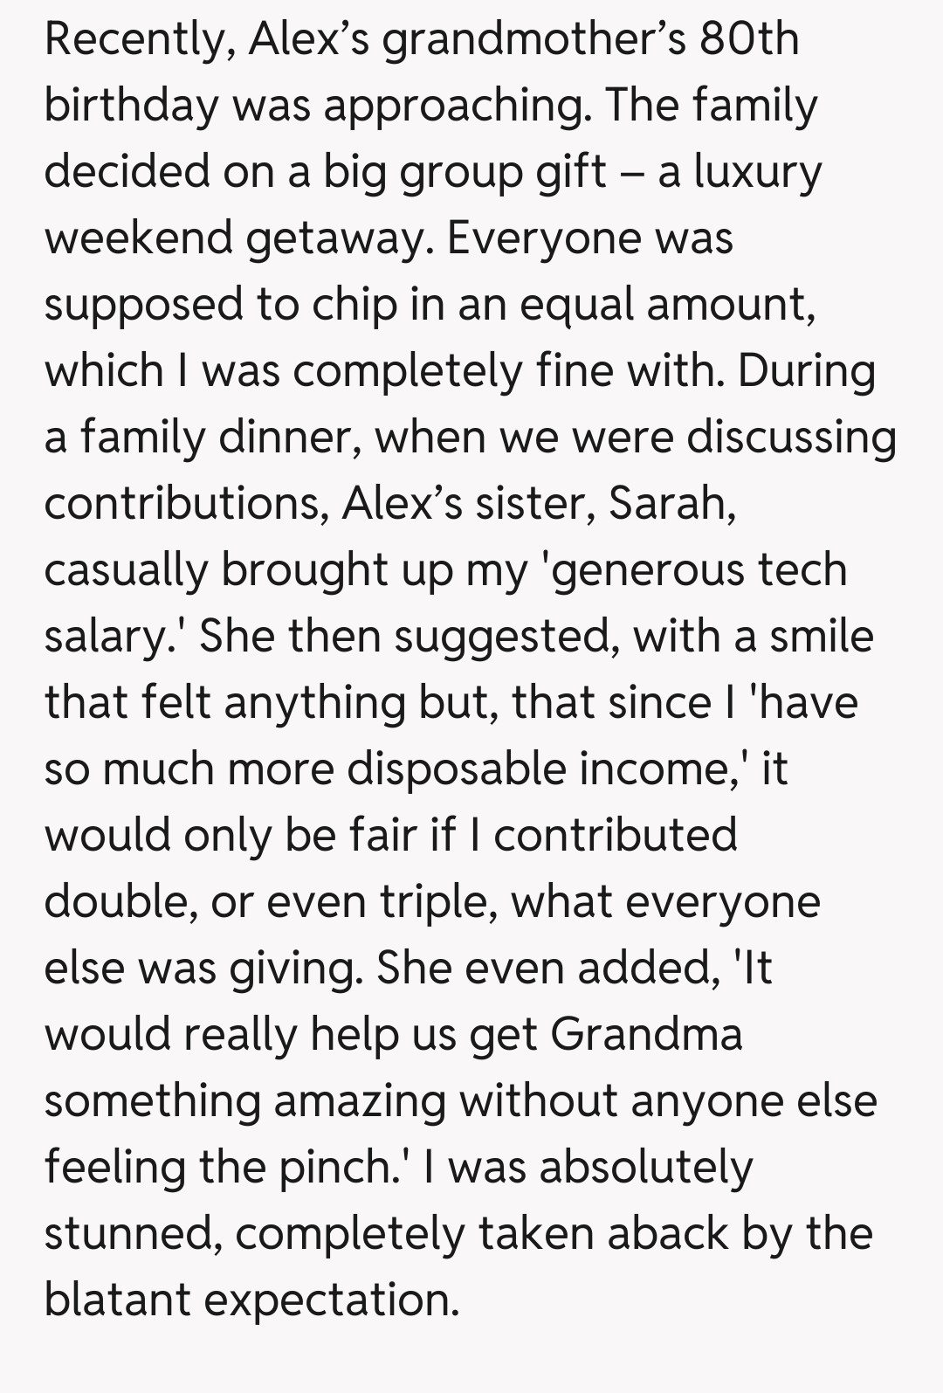Click the word 'During'

805,371
